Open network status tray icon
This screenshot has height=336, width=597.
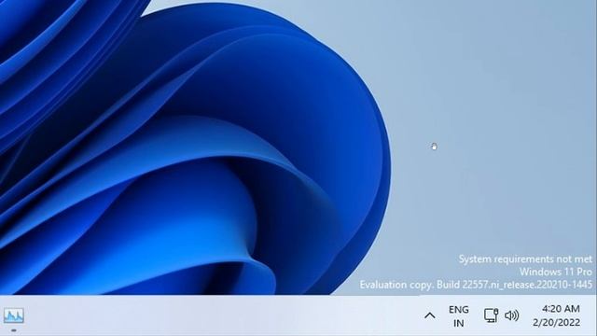point(491,315)
